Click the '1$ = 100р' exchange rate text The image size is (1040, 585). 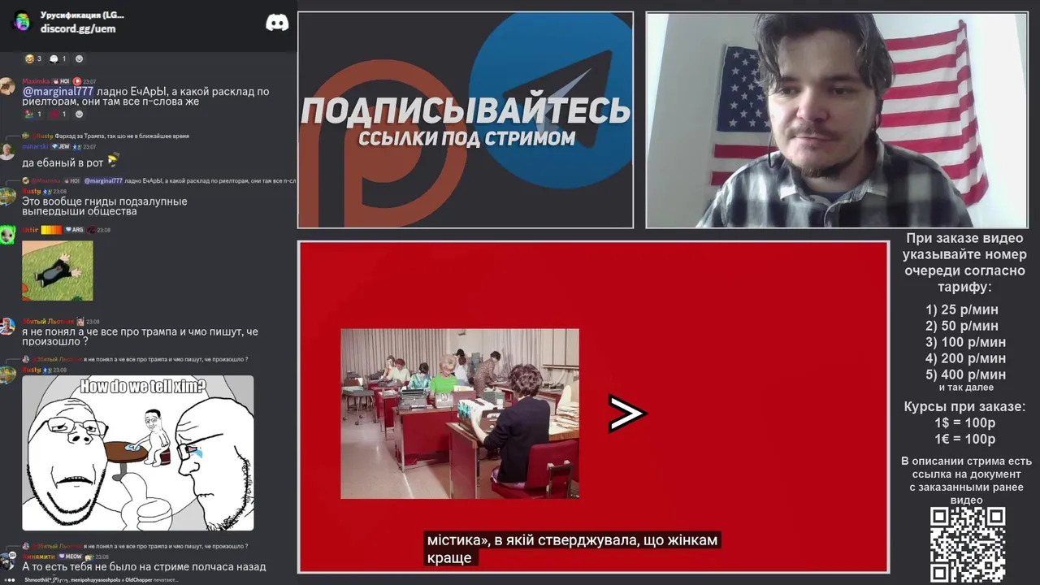pyautogui.click(x=965, y=423)
